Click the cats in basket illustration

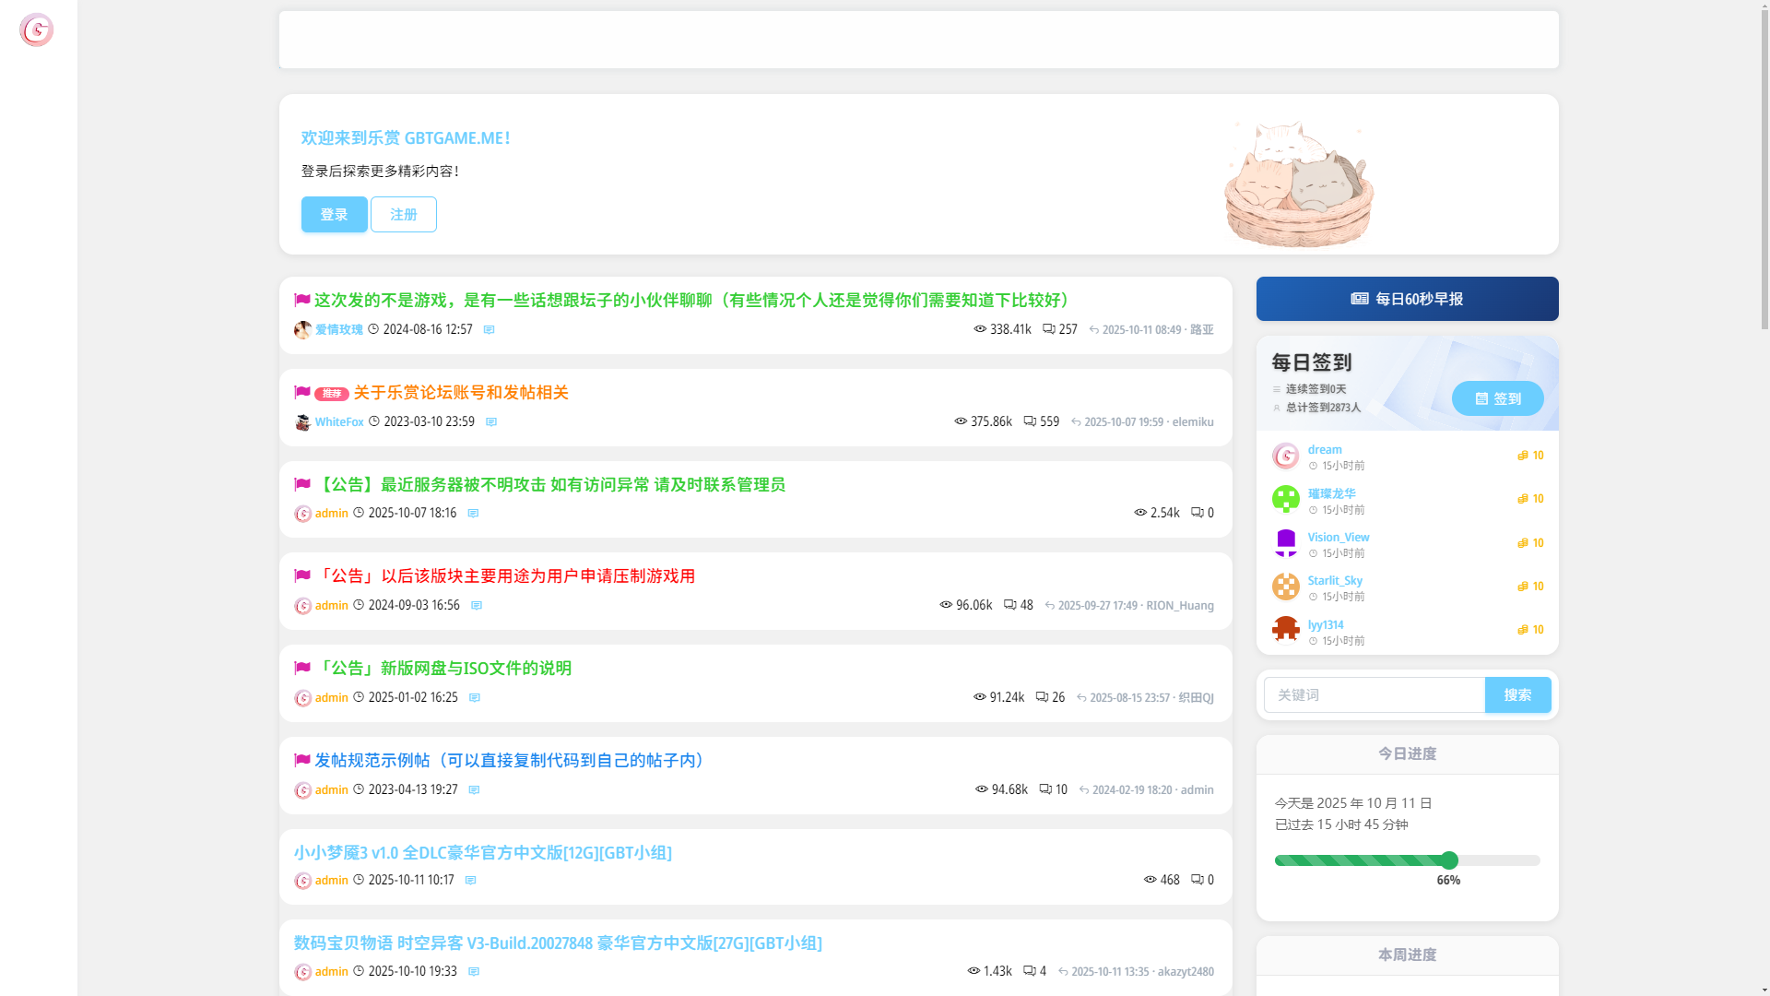point(1298,184)
